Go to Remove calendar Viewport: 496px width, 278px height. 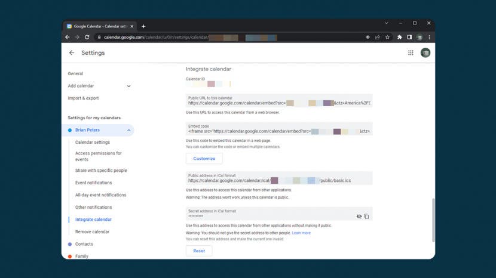click(92, 232)
